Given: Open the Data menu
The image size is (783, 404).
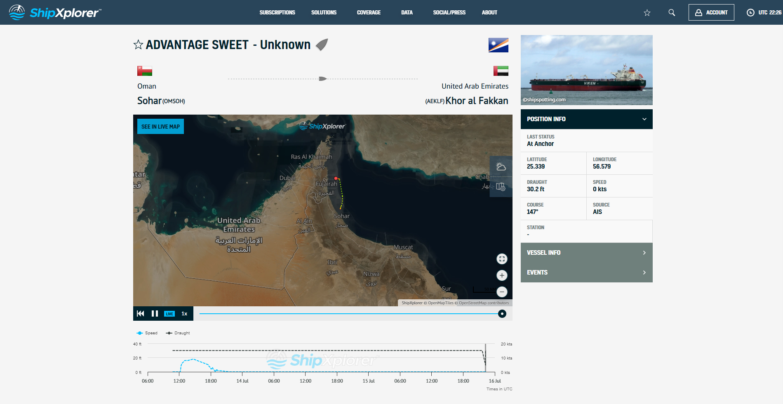Looking at the screenshot, I should coord(407,12).
